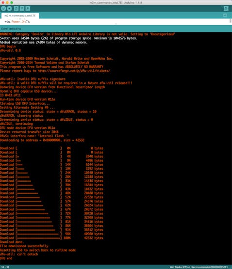Click the wio.Power_On() code line

17,22
